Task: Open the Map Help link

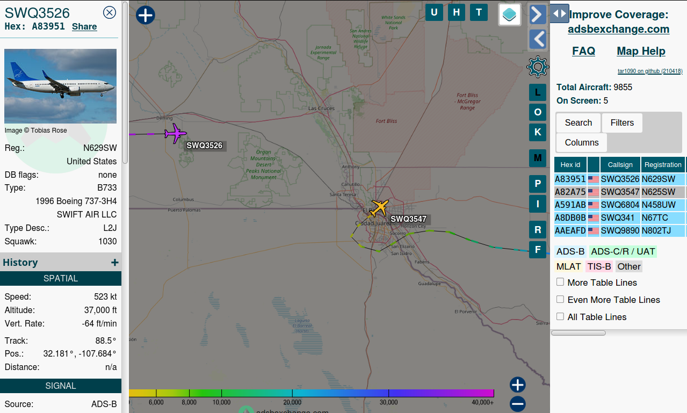Action: coord(641,51)
